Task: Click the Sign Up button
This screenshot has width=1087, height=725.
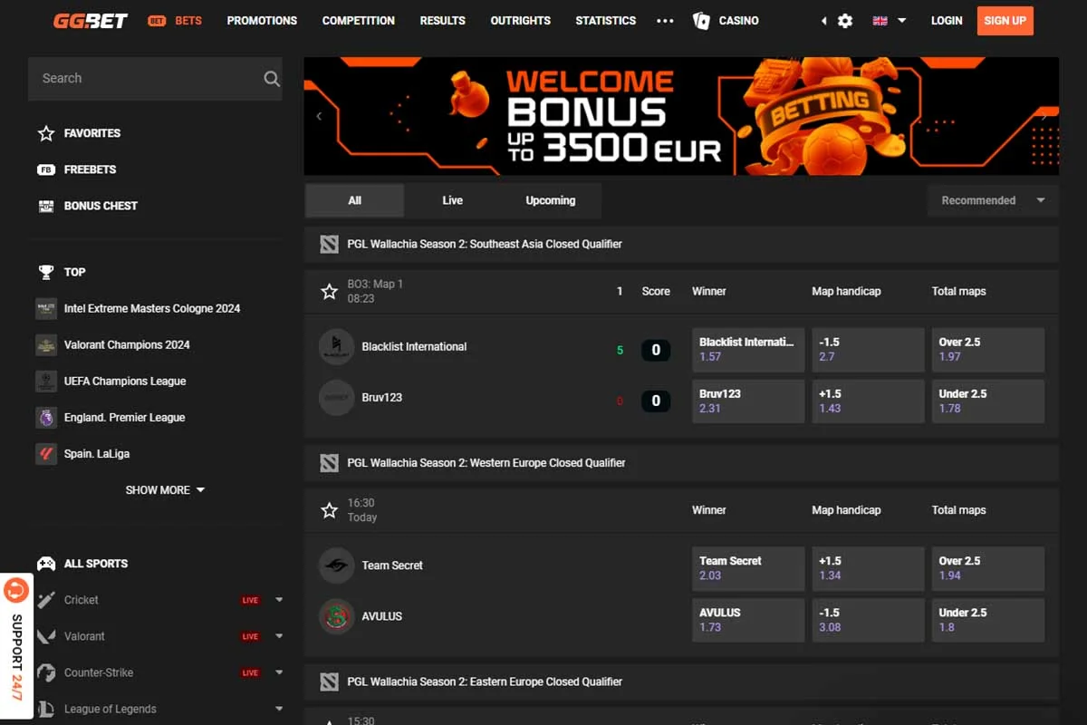Action: click(1005, 20)
